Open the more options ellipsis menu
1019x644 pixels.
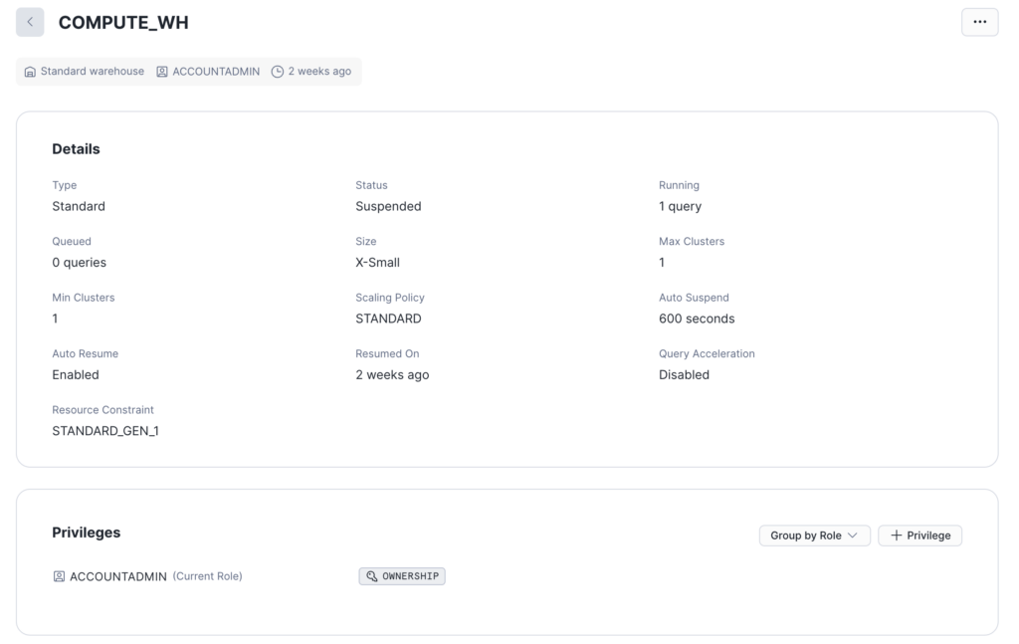pyautogui.click(x=979, y=22)
